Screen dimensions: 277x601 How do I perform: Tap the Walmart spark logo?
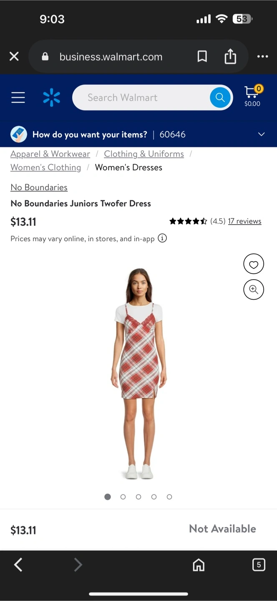52,98
